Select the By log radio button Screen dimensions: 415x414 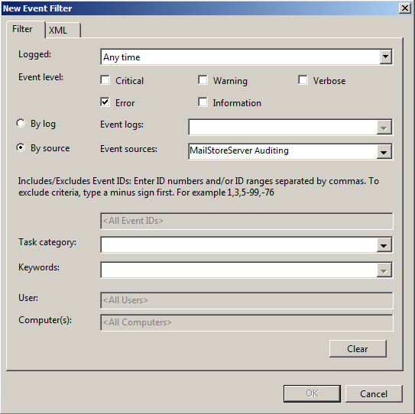click(x=21, y=123)
